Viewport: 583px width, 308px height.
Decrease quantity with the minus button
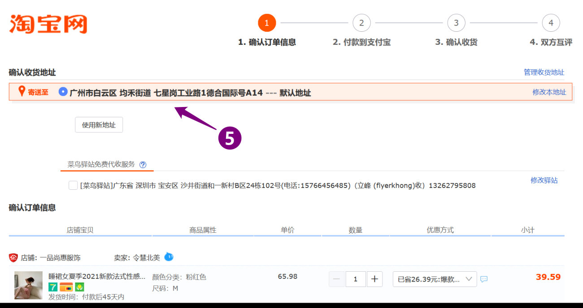pos(337,279)
